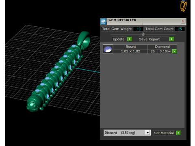Click the green arrow beside Save Report
The width and height of the screenshot is (195, 146).
point(172,39)
